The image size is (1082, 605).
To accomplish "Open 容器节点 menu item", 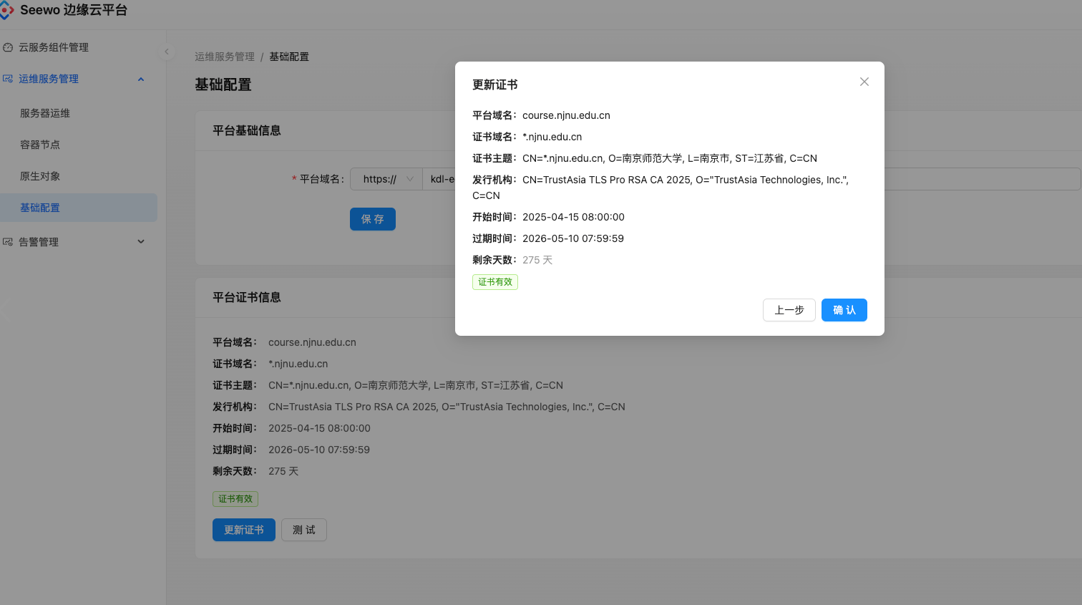I will click(x=40, y=145).
